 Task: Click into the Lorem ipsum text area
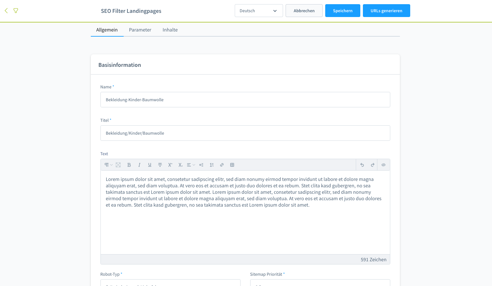(x=245, y=212)
